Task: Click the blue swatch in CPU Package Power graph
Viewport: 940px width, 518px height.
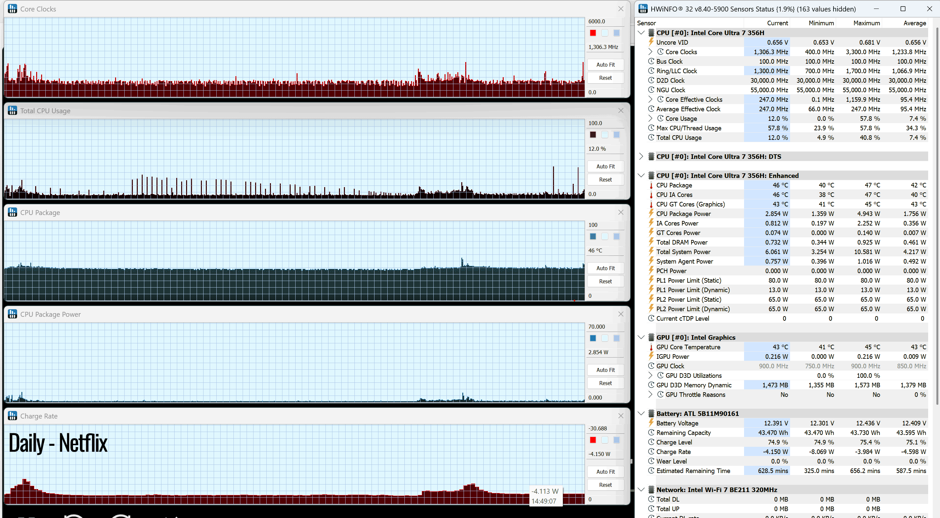Action: point(592,338)
